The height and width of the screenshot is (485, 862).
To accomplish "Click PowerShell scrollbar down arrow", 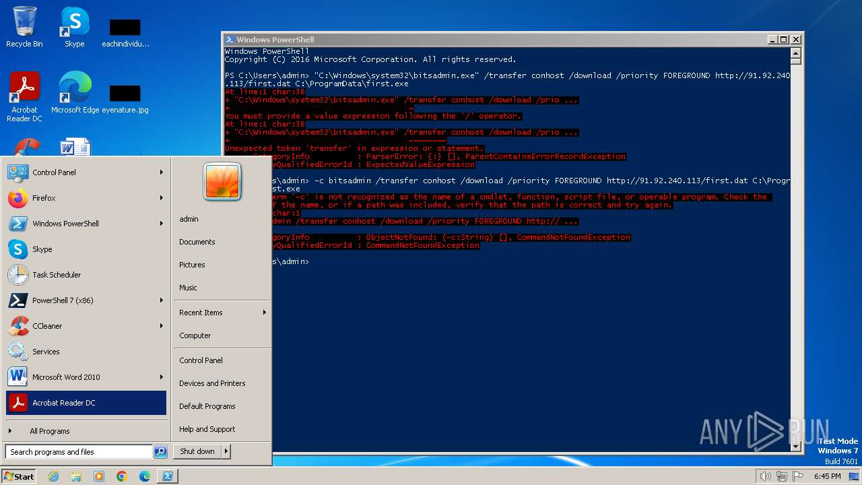I will click(x=795, y=446).
